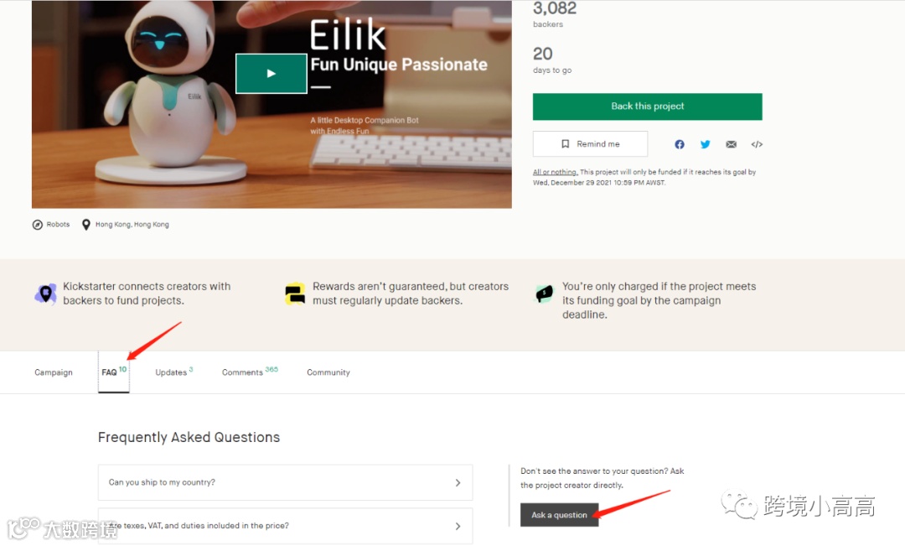Click the Eilik video thumbnail image

coord(271,105)
